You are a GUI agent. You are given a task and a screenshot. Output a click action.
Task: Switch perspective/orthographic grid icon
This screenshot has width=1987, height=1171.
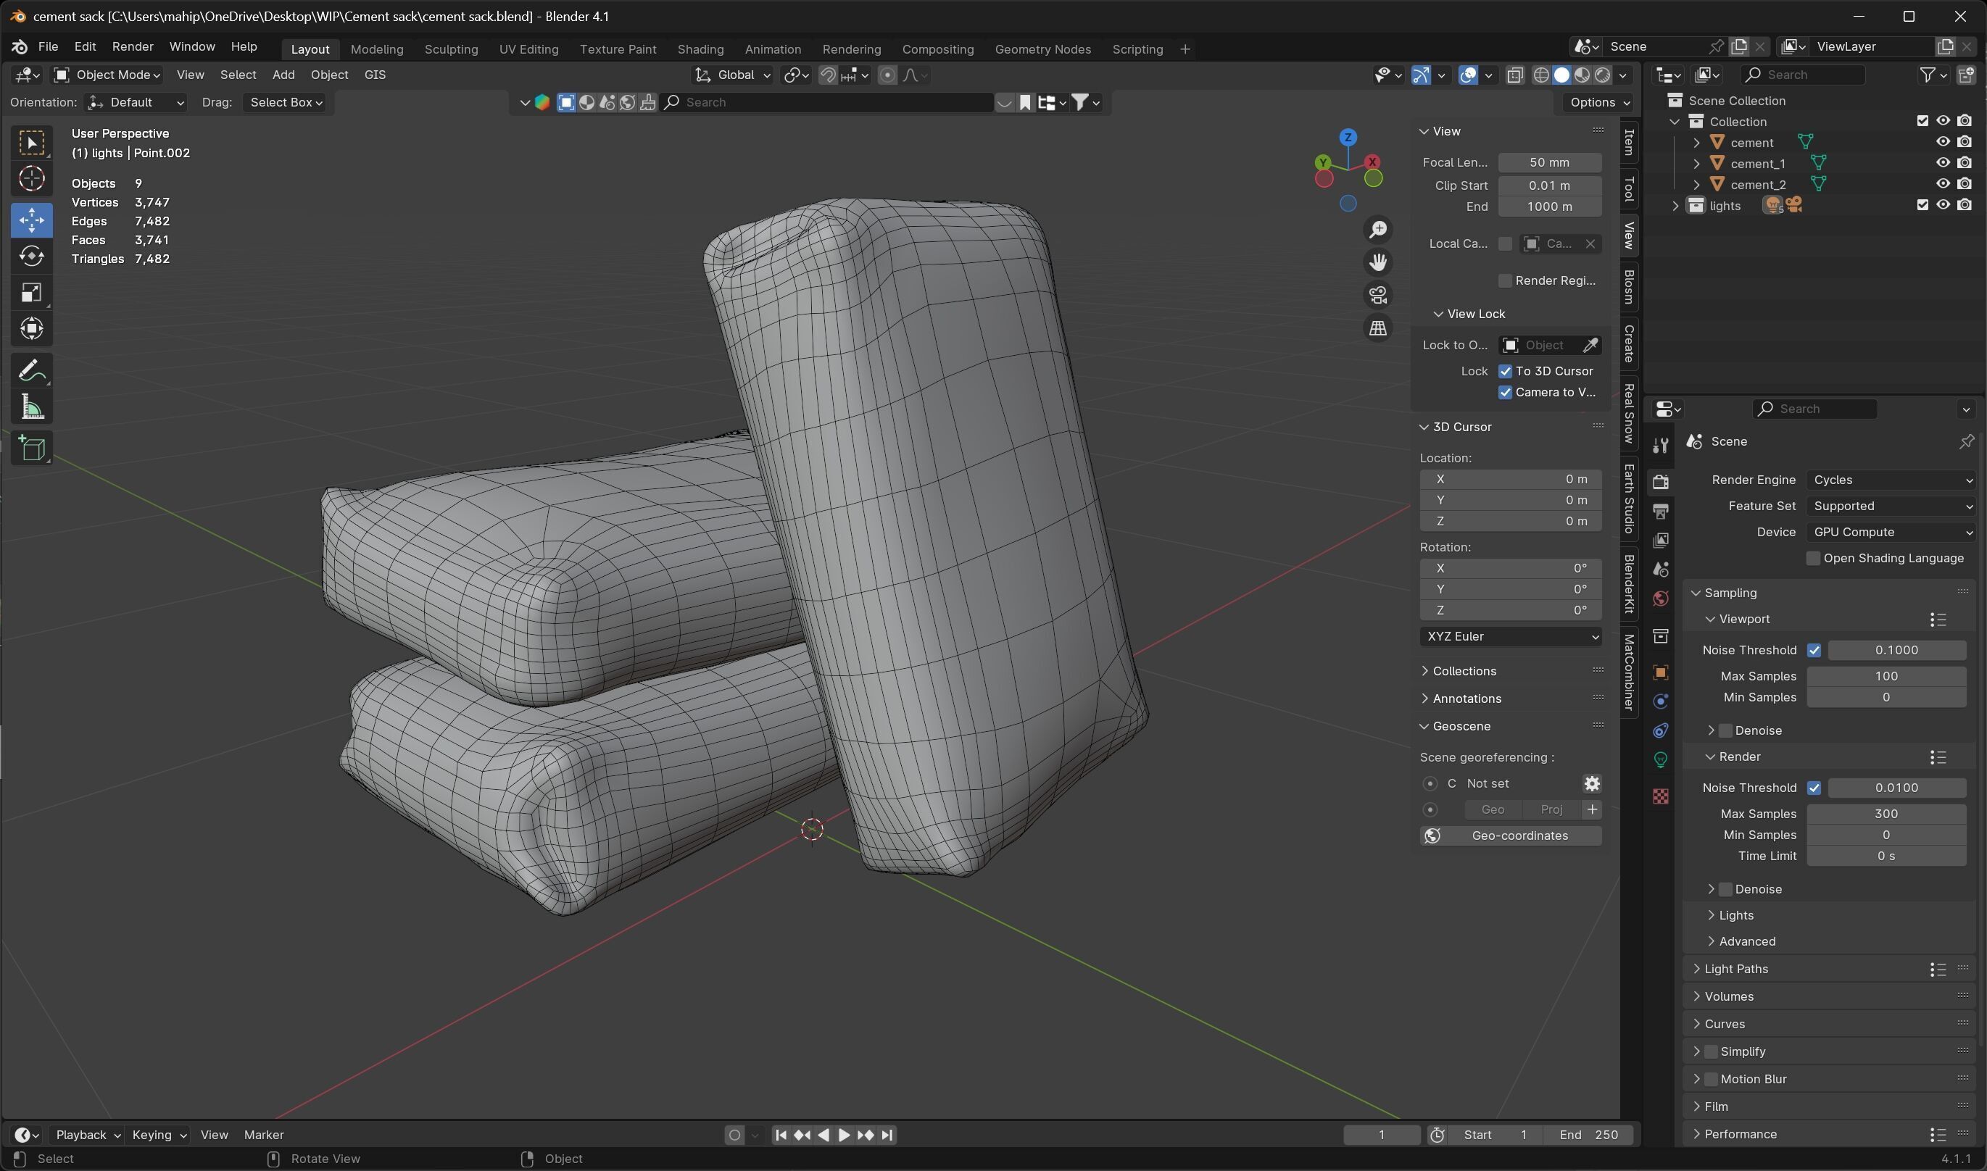coord(1378,328)
